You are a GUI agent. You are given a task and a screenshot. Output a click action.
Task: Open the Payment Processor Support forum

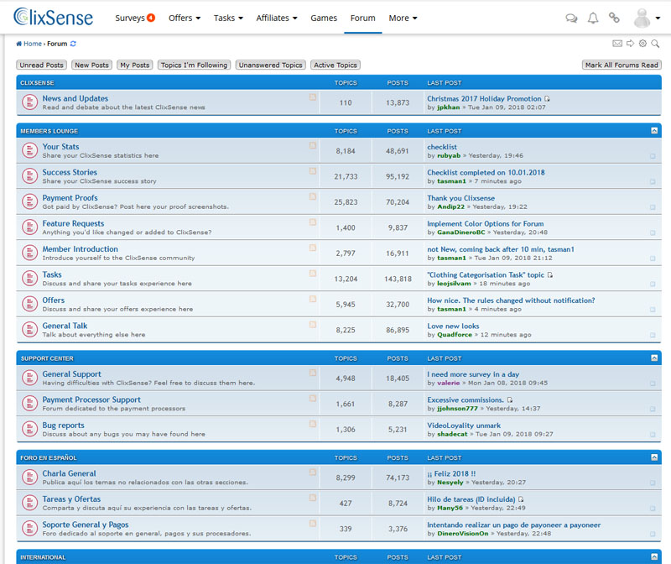(91, 399)
